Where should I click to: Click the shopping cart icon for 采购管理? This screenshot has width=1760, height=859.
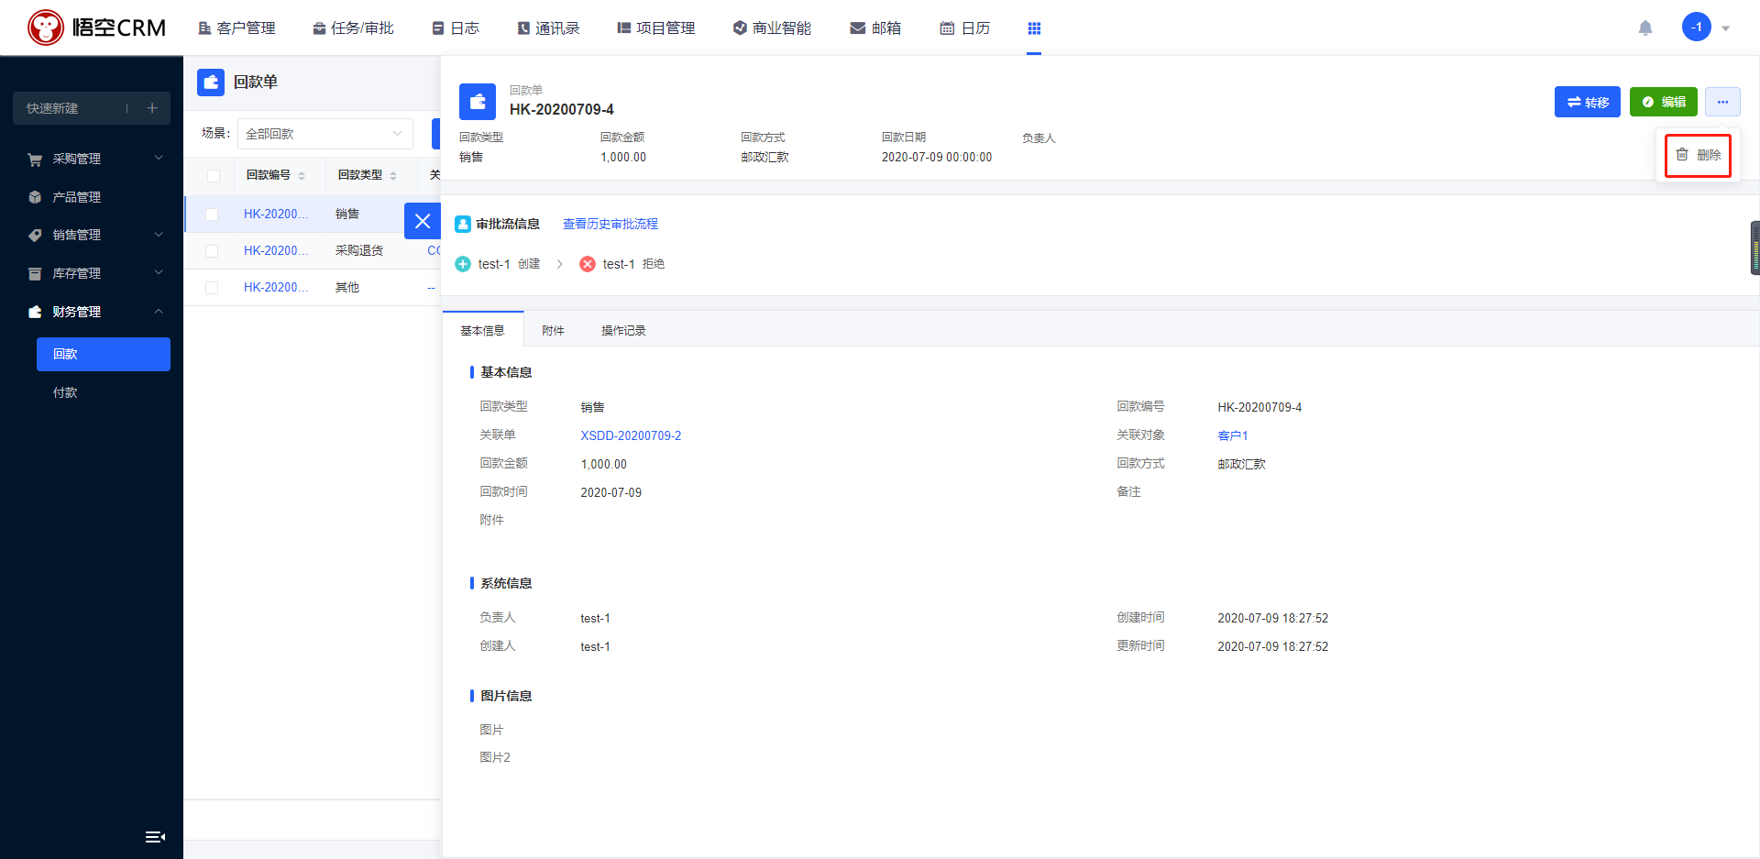click(x=35, y=160)
